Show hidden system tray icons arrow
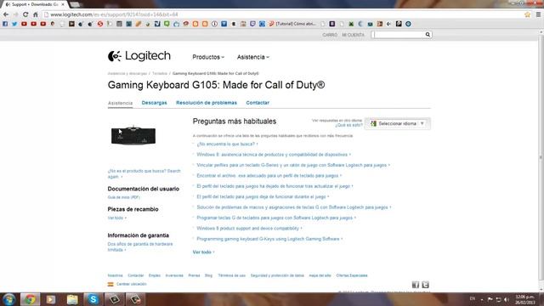 482,299
